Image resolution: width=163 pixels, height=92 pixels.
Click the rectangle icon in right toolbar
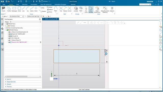point(161,20)
